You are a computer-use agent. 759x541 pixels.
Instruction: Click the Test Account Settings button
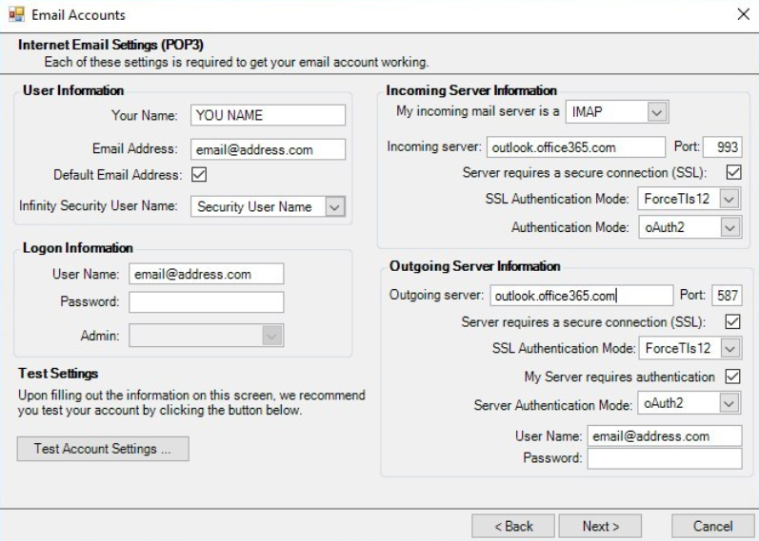pos(103,449)
